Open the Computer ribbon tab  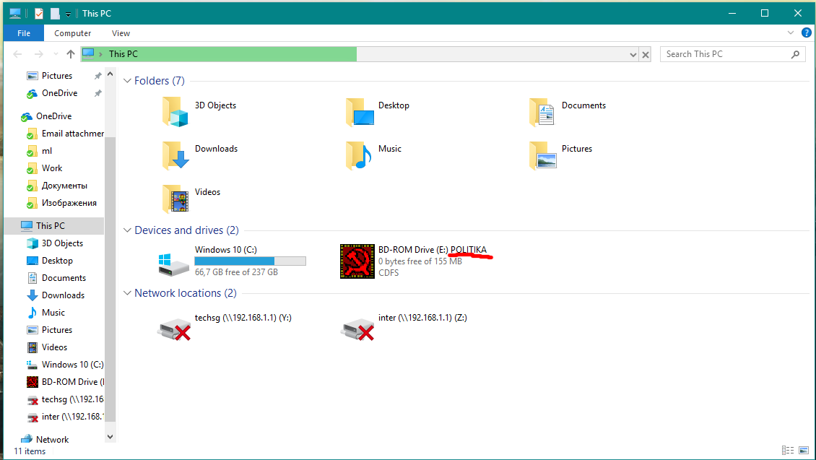click(72, 33)
